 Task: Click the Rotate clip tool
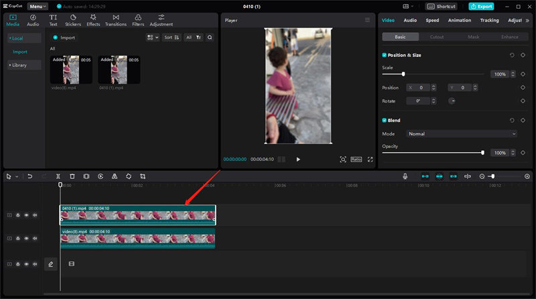(x=129, y=176)
